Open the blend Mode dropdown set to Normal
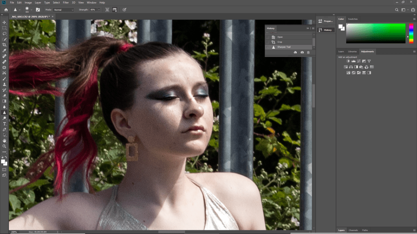Screen dimensions: 417x234 coord(64,9)
